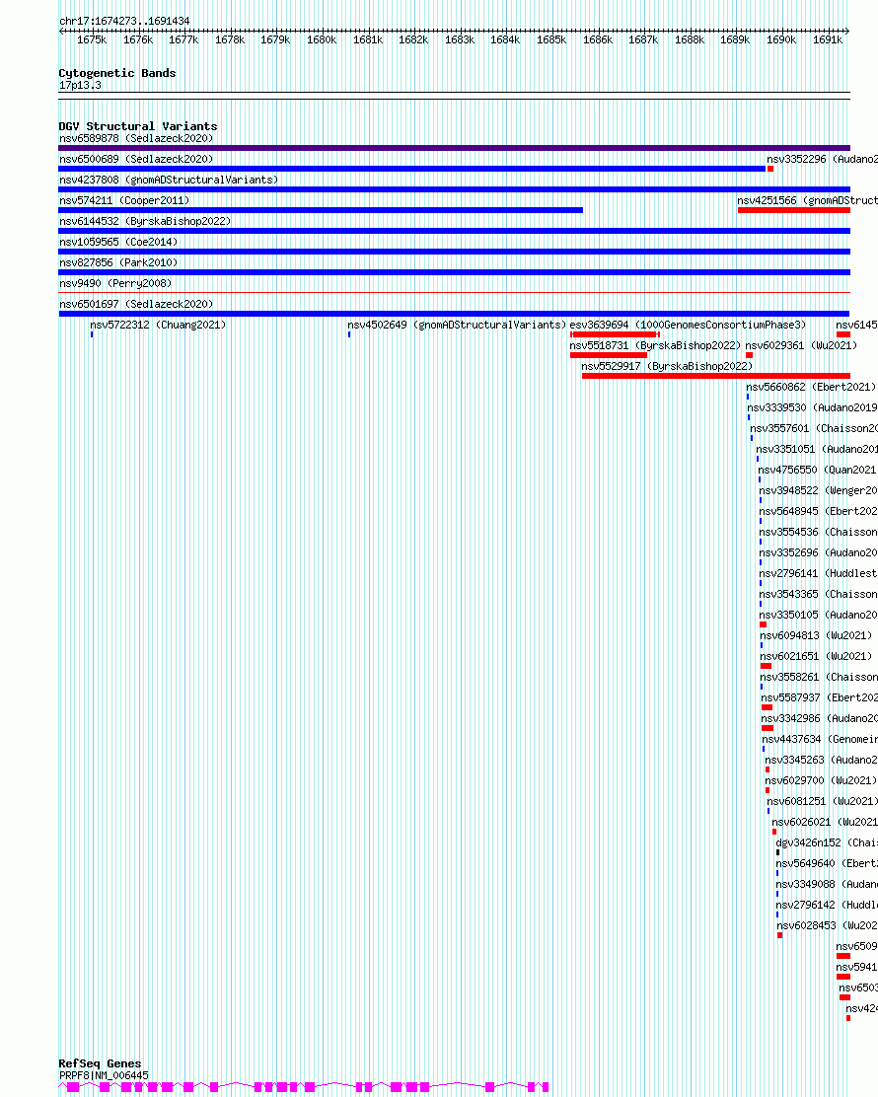Open variant nsv3352696 label
The height and width of the screenshot is (1097, 878).
click(x=818, y=552)
